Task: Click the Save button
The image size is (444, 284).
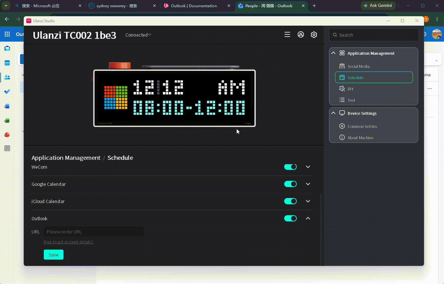Action: pos(53,255)
